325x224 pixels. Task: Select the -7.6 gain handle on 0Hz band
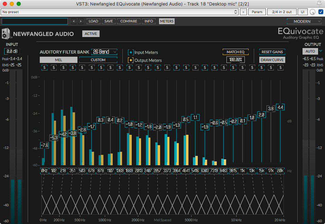click(44, 145)
